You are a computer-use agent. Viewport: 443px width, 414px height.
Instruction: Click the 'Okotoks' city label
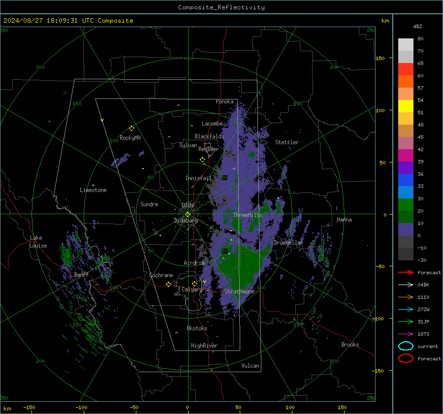click(197, 328)
